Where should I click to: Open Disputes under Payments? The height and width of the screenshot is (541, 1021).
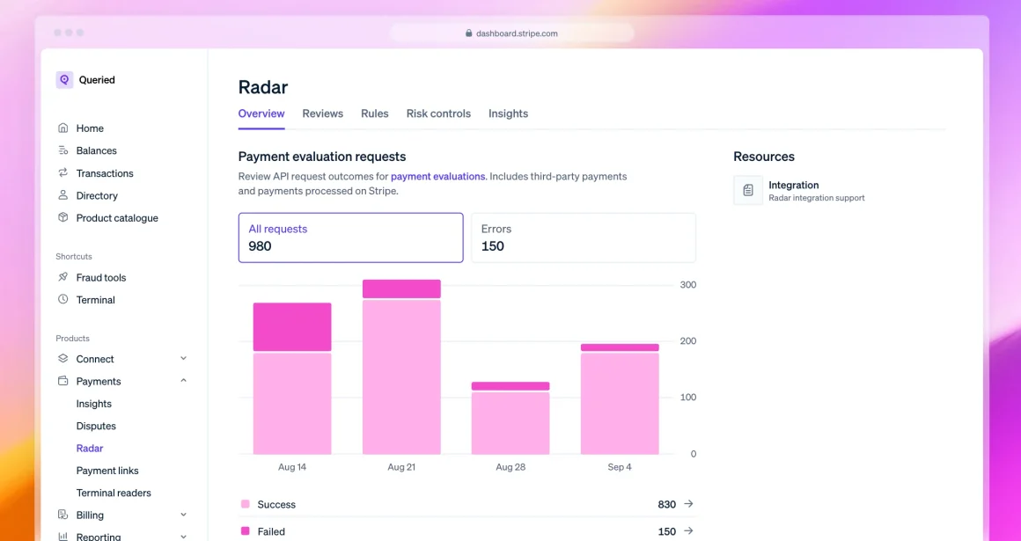click(96, 426)
